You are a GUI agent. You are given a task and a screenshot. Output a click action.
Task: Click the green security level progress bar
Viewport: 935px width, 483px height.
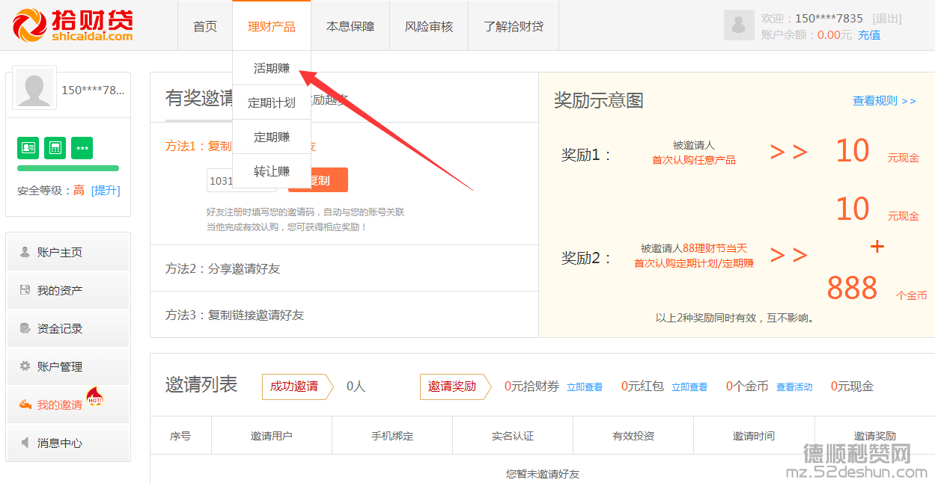click(x=67, y=167)
